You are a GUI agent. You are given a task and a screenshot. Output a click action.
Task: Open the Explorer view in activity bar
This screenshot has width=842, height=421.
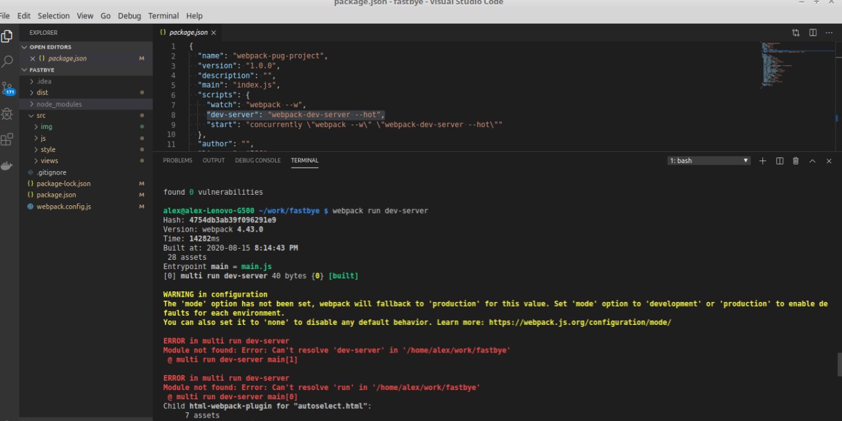coord(7,36)
